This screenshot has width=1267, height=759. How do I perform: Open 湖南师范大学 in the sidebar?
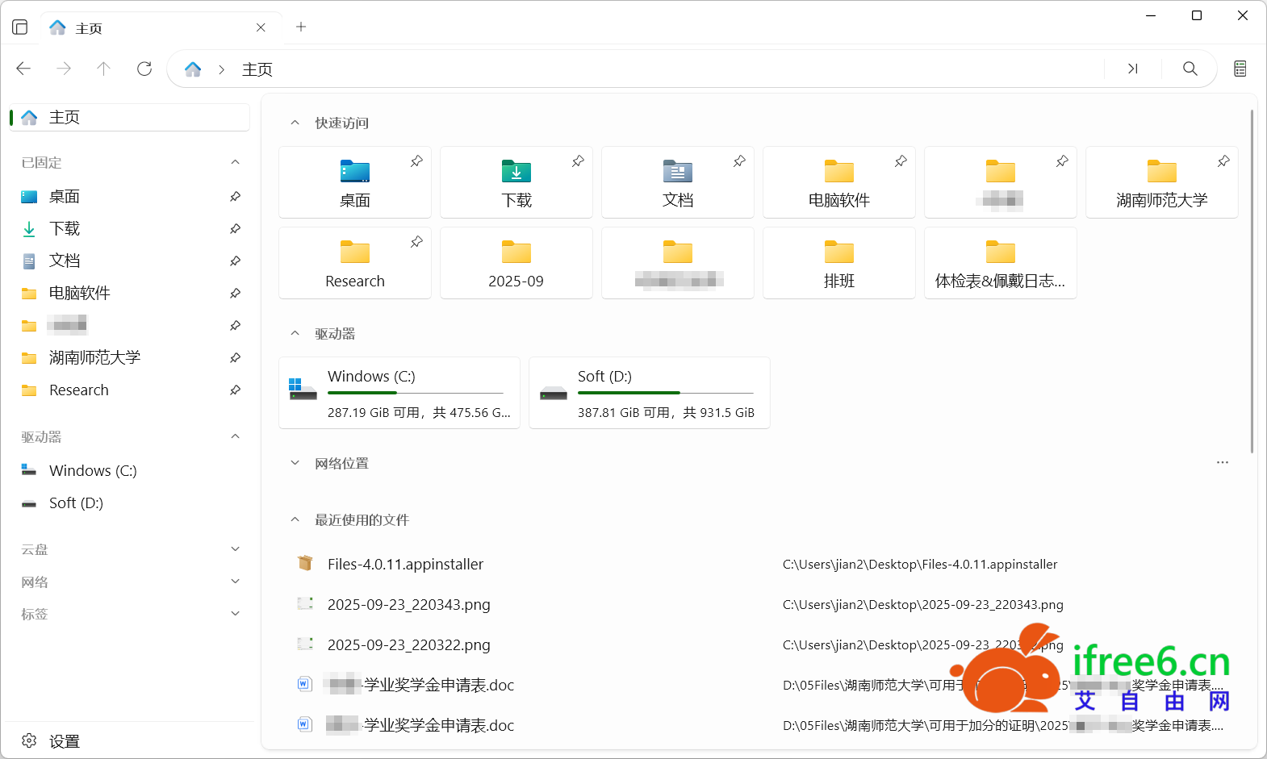94,357
